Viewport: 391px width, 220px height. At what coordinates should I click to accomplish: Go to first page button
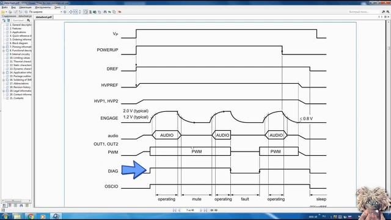pyautogui.click(x=175, y=210)
